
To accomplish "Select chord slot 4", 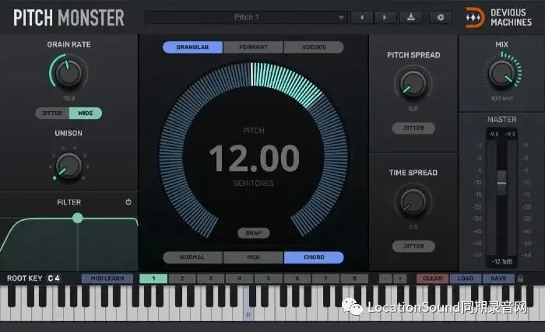I will [240, 278].
